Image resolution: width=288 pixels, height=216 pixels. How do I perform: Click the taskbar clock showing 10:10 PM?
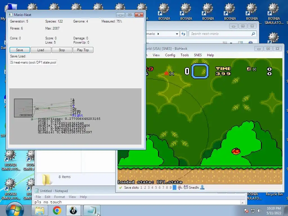pos(274,211)
